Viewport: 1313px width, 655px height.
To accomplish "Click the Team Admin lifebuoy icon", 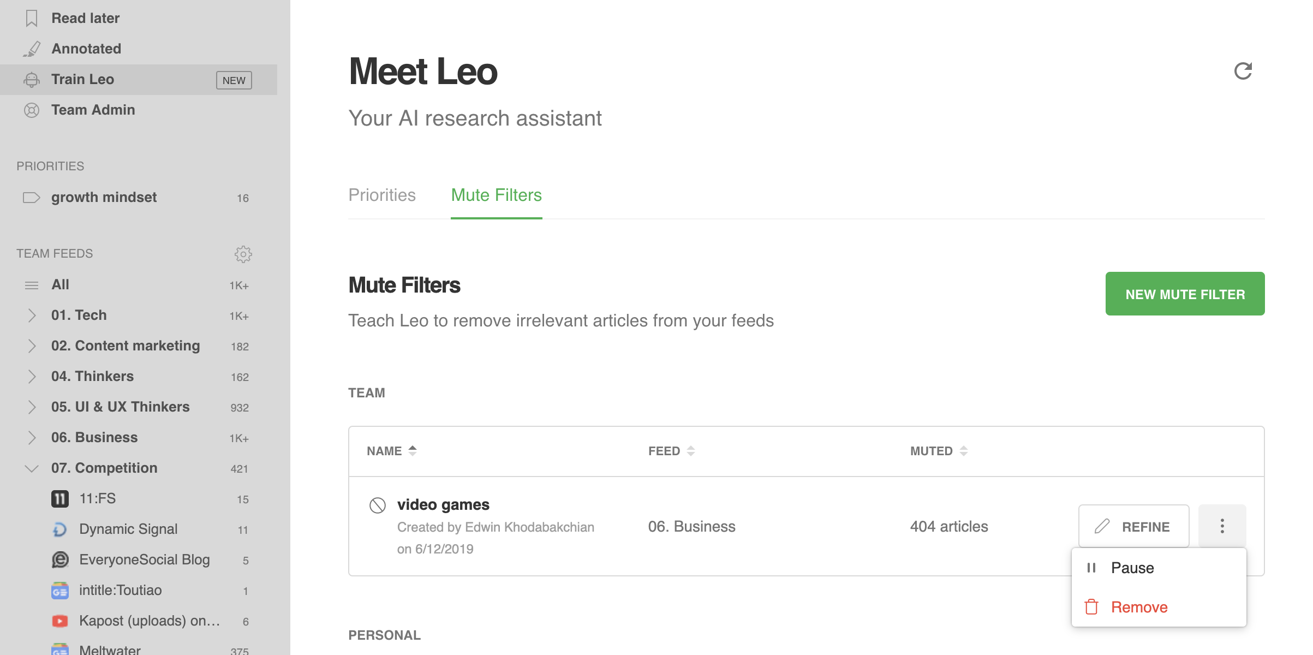I will pos(32,110).
